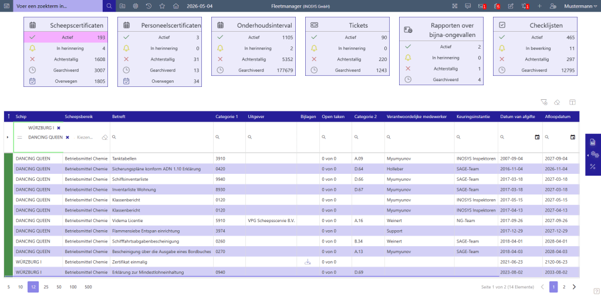Image resolution: width=601 pixels, height=296 pixels.
Task: Download attachment in Zertifikat einmalig row
Action: (307, 262)
